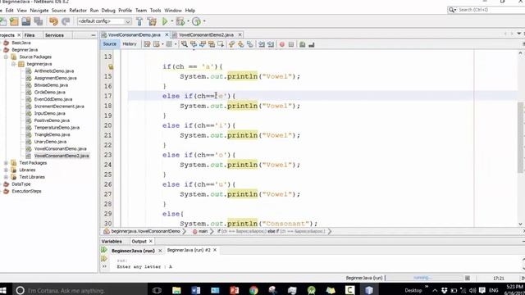Image resolution: width=525 pixels, height=295 pixels.
Task: Click beginnerjava.VowelConsonantDemo breadcrumb
Action: pyautogui.click(x=145, y=231)
